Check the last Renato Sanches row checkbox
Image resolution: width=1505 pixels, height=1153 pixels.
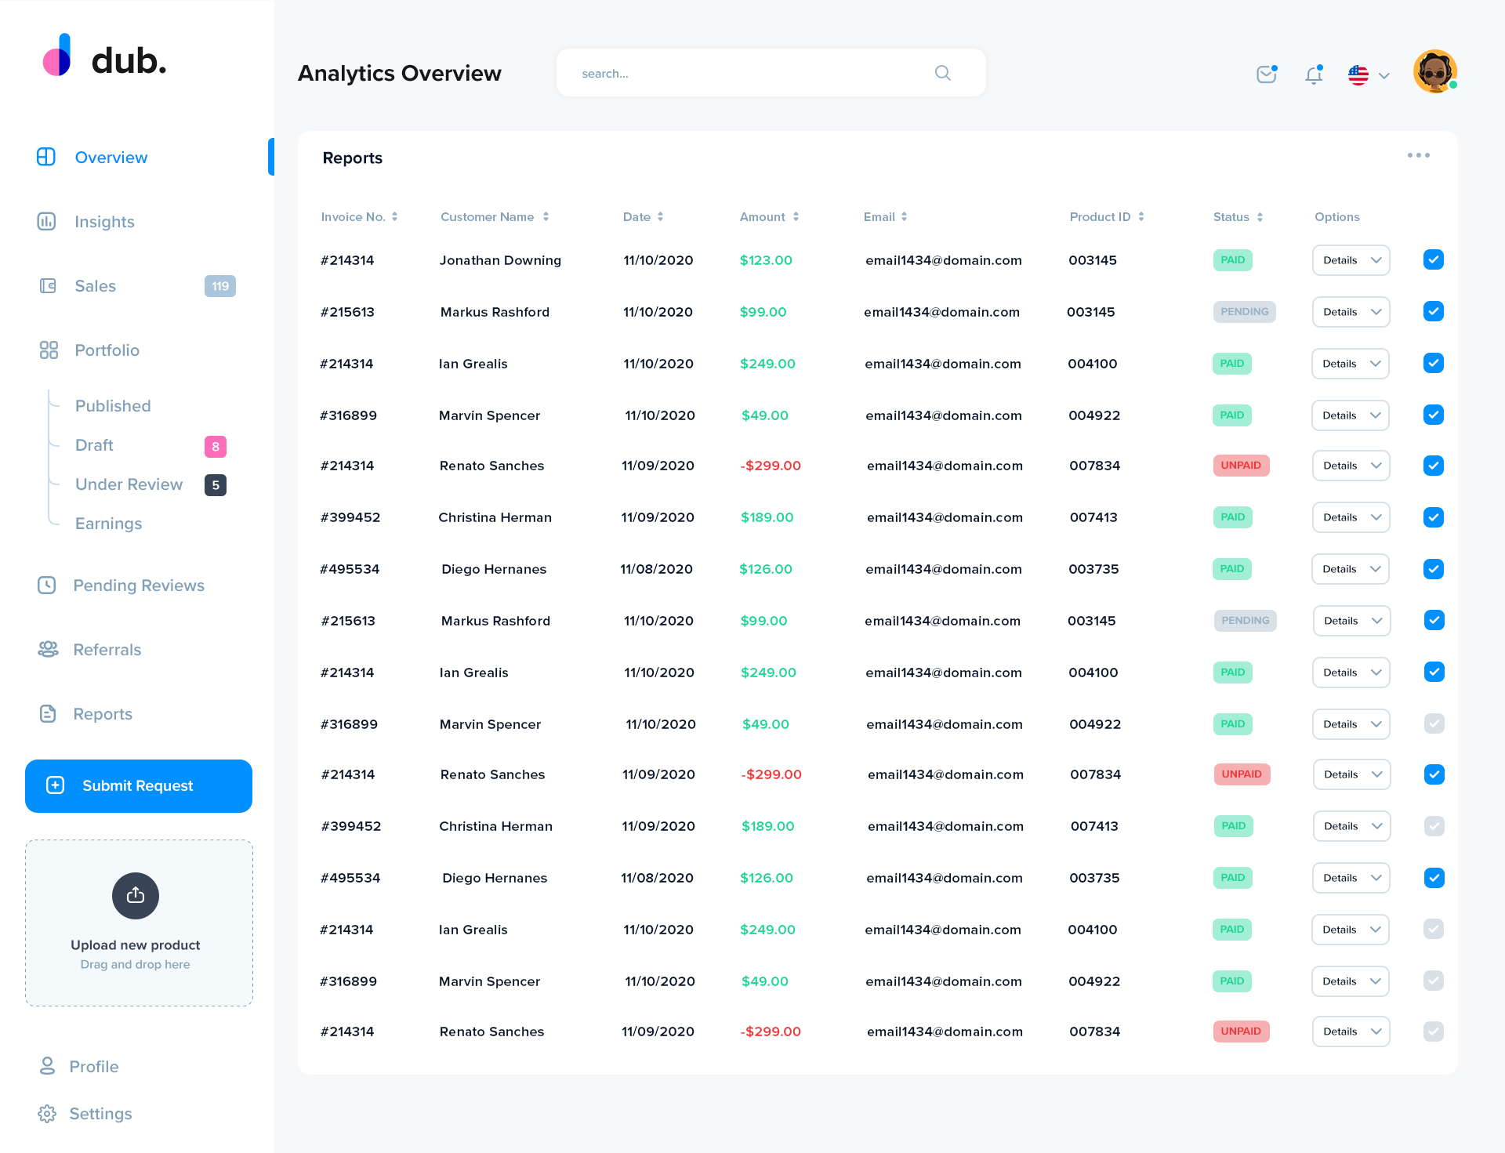[x=1433, y=1032]
